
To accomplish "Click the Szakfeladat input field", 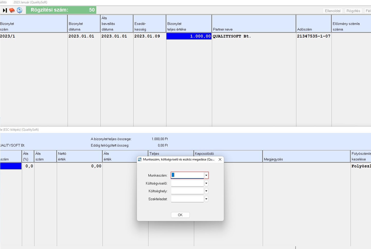I will coord(187,199).
